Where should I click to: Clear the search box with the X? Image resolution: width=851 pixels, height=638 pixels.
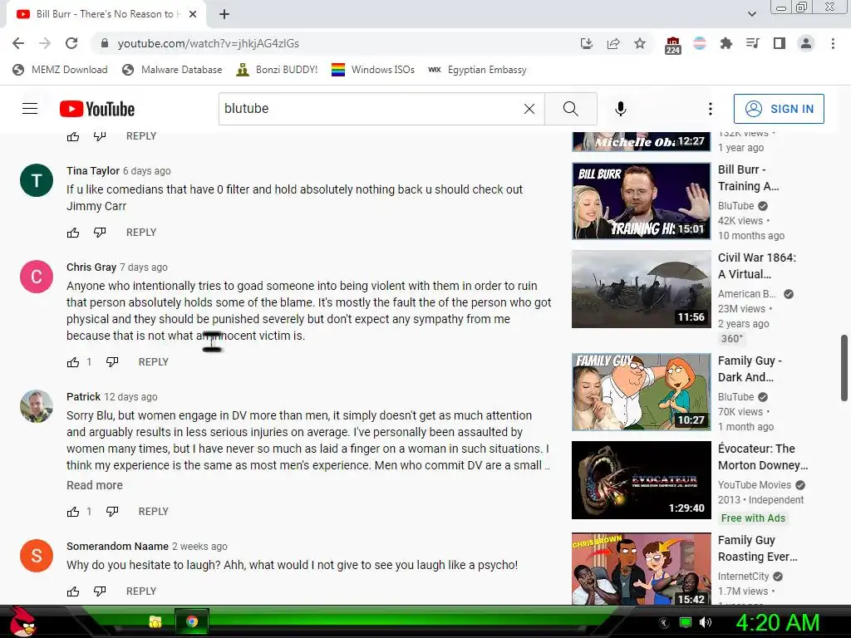point(529,109)
